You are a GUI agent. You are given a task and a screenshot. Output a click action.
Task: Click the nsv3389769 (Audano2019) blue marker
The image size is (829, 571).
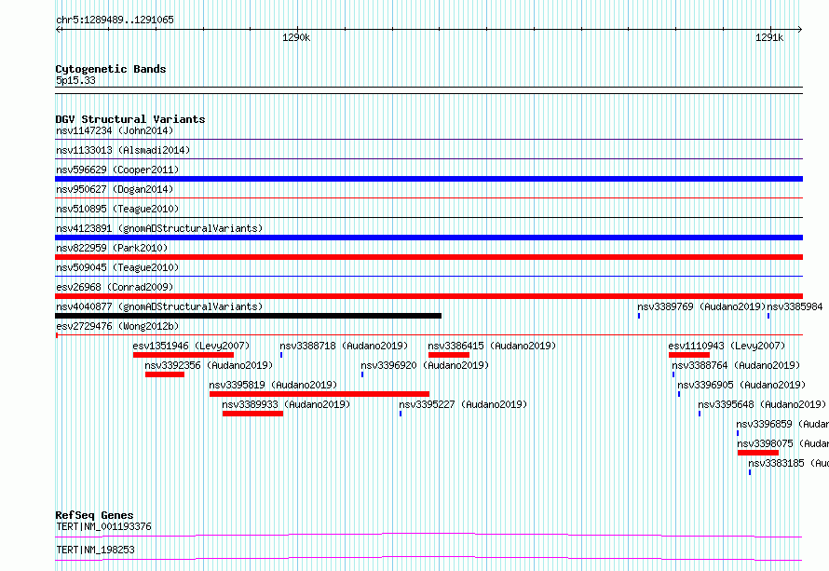click(x=639, y=316)
